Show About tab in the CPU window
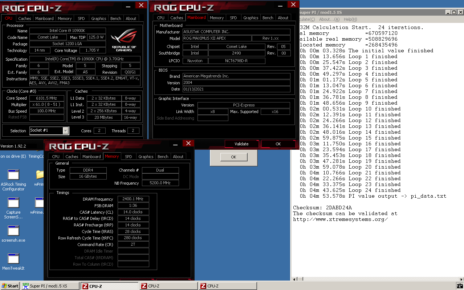 click(131, 19)
